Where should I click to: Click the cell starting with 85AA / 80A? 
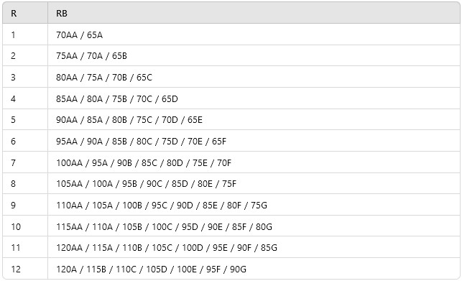pyautogui.click(x=254, y=98)
